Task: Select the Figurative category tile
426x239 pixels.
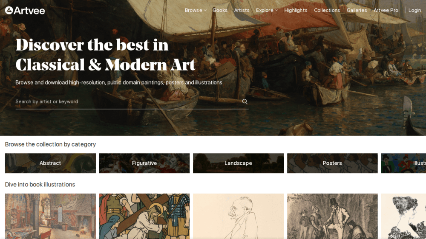Action: [x=144, y=163]
